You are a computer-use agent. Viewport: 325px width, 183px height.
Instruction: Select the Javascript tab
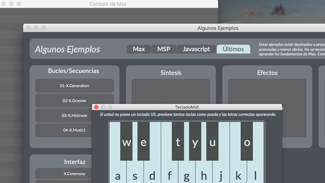[x=196, y=49]
